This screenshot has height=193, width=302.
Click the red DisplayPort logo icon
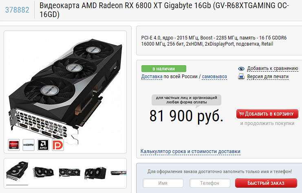click(58, 145)
